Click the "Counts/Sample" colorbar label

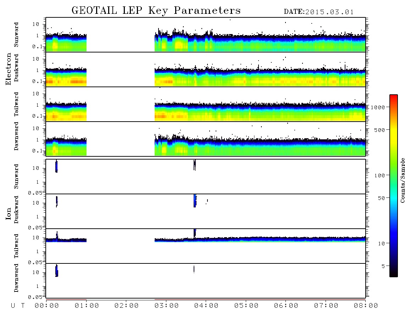pyautogui.click(x=403, y=180)
